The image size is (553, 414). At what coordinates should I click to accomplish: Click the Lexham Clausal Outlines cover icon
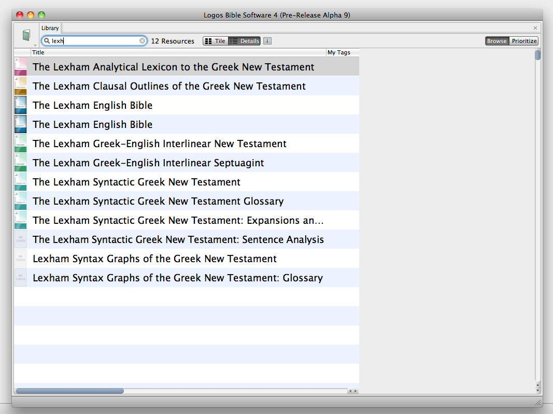point(21,86)
